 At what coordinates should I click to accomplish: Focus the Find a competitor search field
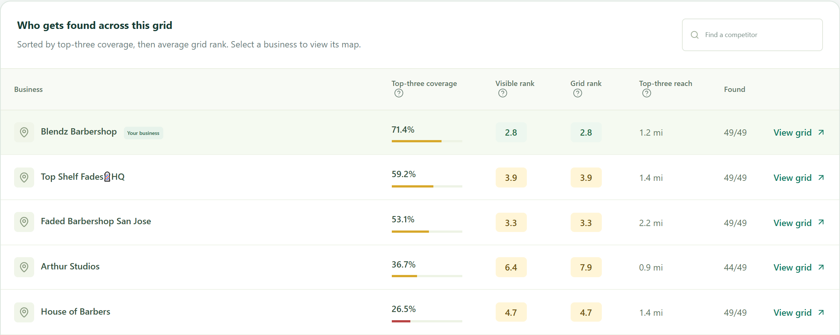(x=752, y=35)
